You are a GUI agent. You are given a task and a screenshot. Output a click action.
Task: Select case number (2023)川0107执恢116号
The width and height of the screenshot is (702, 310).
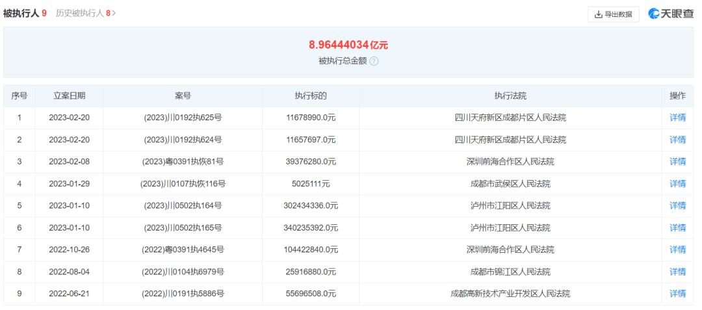point(183,183)
